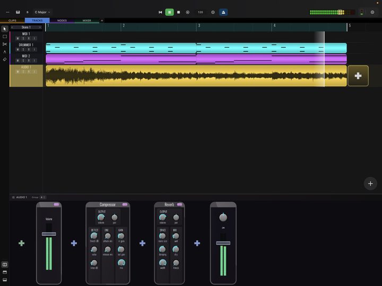The width and height of the screenshot is (382, 286).
Task: Switch to the NODES tab
Action: [62, 21]
